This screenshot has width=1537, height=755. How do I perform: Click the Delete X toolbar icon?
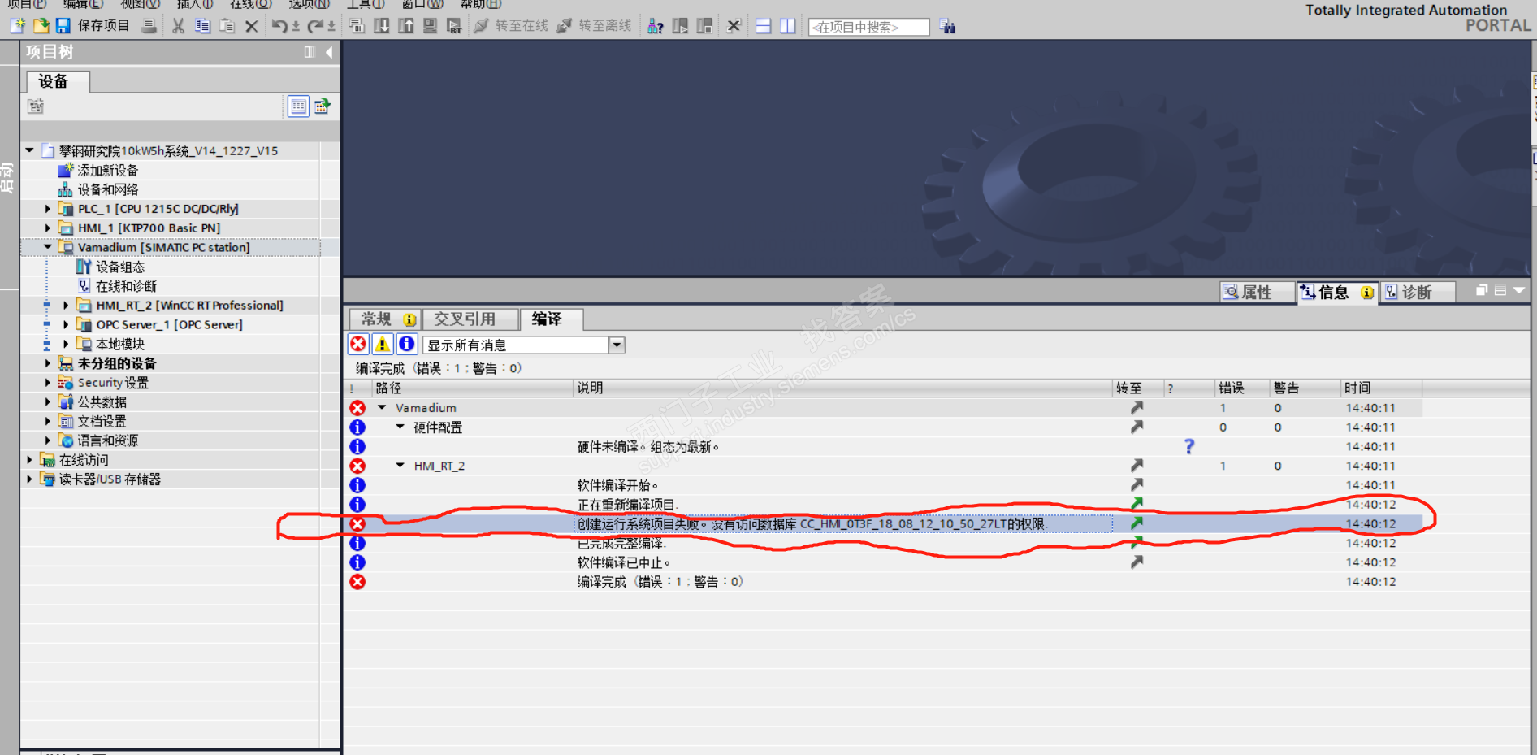click(x=252, y=26)
